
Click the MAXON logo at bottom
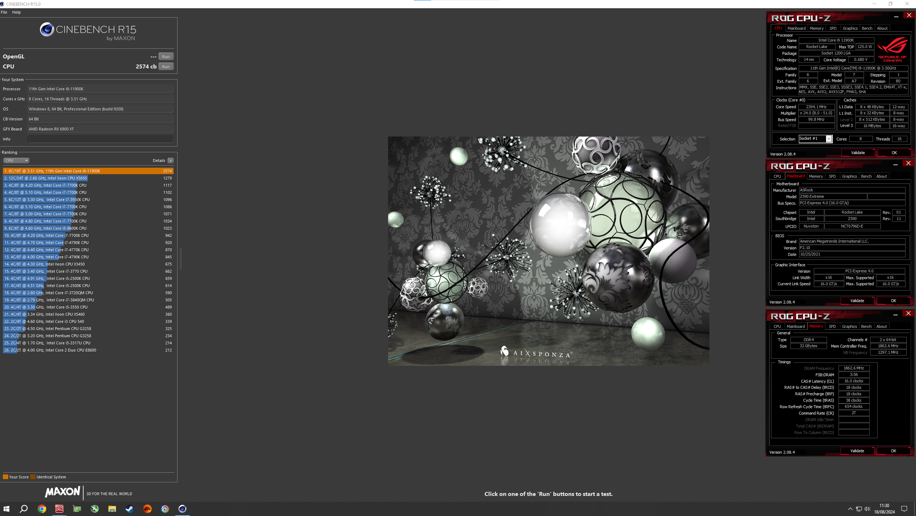tap(62, 492)
